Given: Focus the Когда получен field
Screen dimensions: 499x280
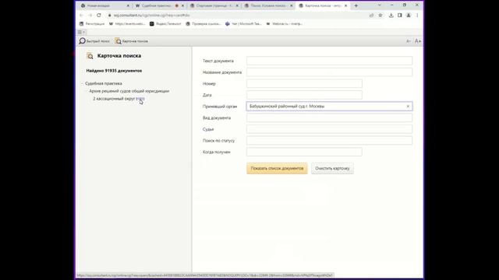Looking at the screenshot, I should [x=304, y=152].
